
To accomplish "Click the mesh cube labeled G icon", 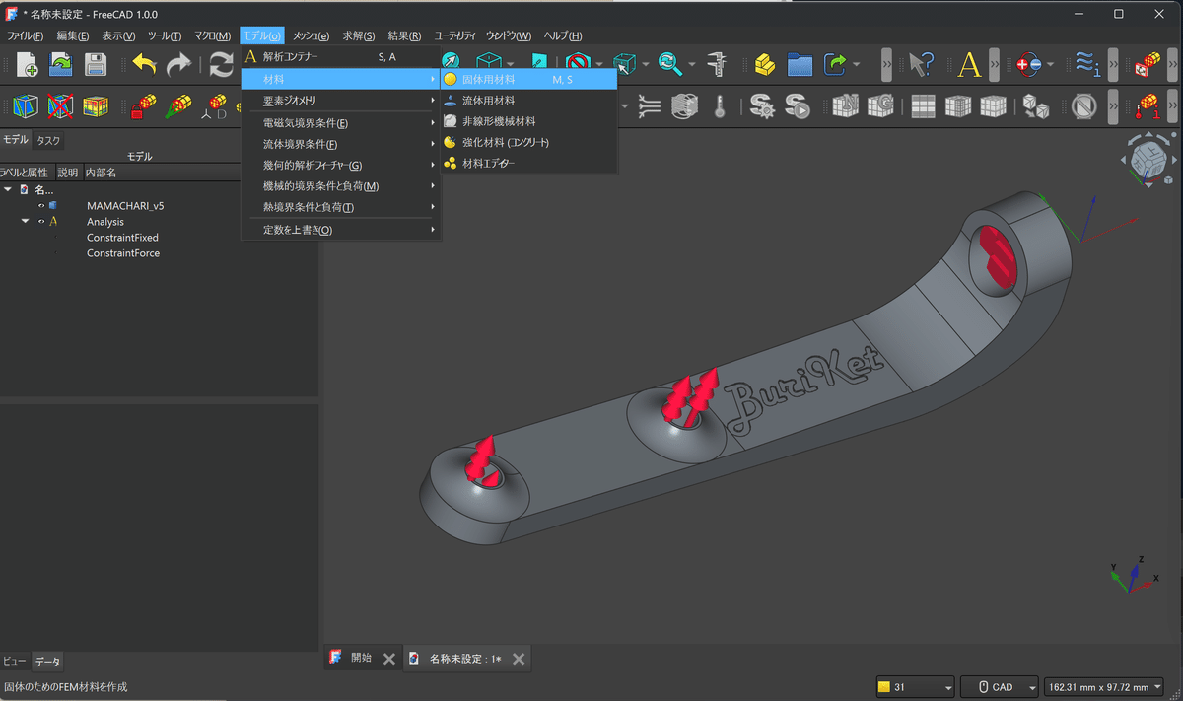I will (x=879, y=105).
